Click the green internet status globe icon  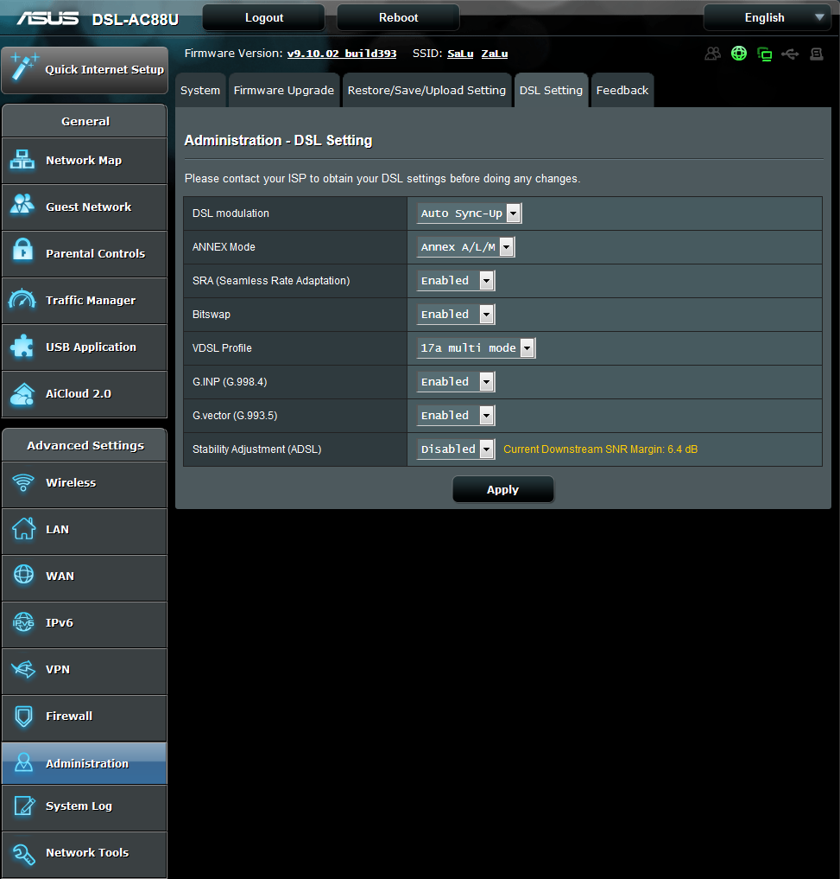click(x=739, y=54)
